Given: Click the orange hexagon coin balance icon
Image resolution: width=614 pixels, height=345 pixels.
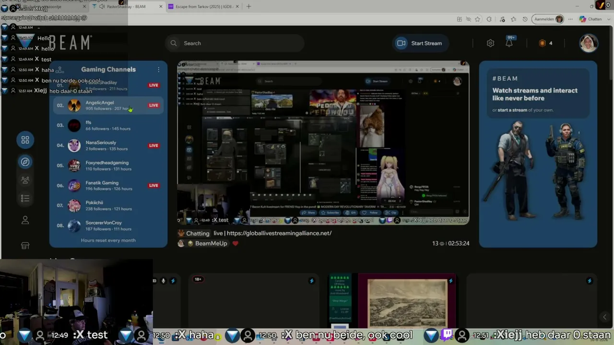Looking at the screenshot, I should tap(543, 43).
